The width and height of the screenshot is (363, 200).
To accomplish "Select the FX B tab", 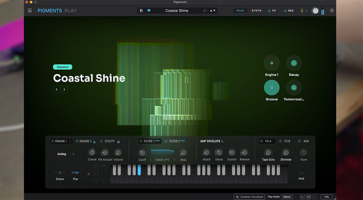I will coord(287,141).
